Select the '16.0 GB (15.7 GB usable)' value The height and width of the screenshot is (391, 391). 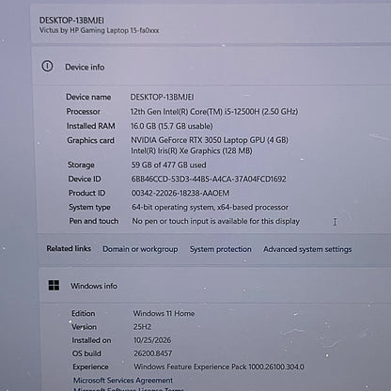pyautogui.click(x=172, y=126)
